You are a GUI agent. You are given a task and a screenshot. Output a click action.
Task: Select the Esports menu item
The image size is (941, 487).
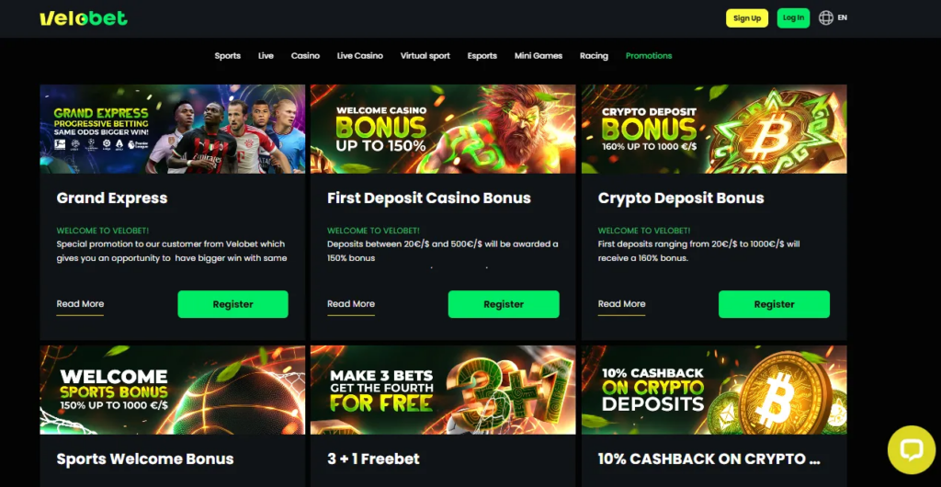point(482,56)
